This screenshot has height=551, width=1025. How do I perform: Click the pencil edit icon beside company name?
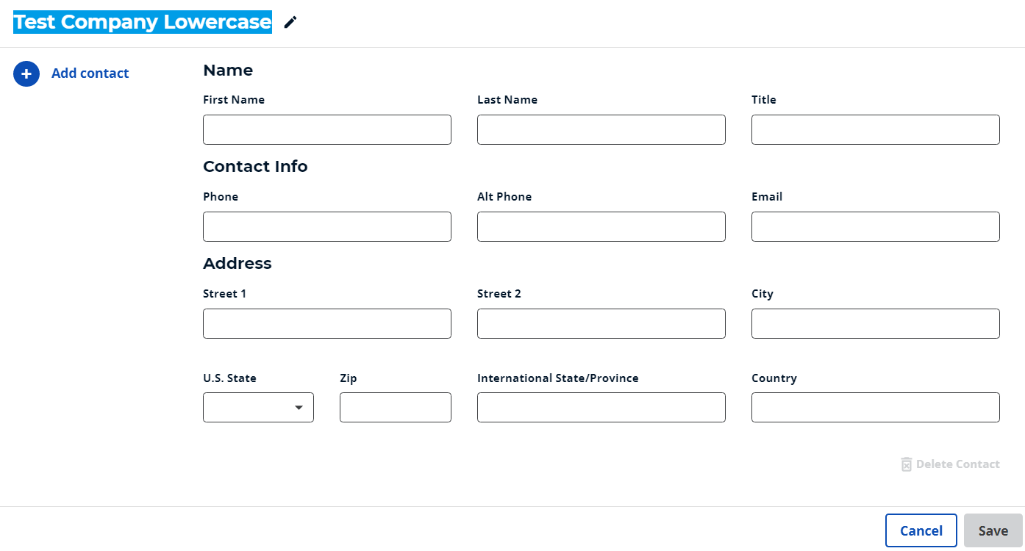[290, 23]
